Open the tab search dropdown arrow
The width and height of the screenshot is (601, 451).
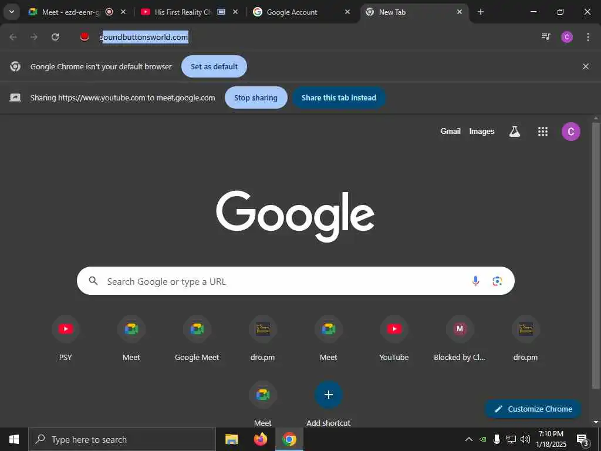click(x=12, y=12)
